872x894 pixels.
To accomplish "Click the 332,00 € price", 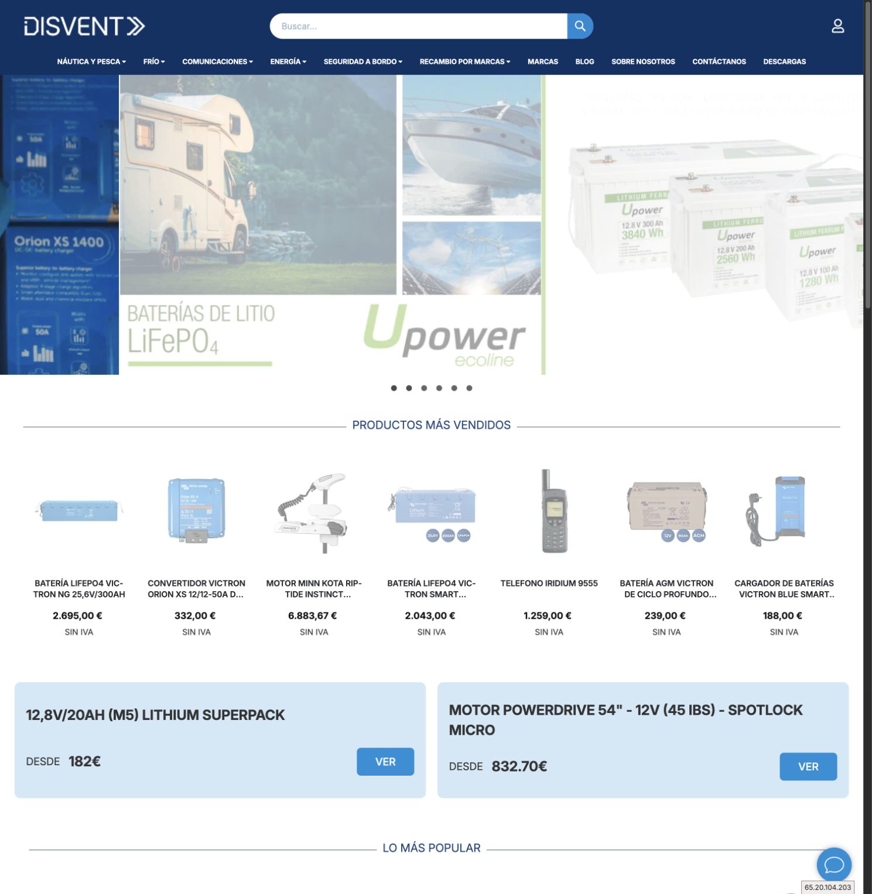I will pyautogui.click(x=195, y=616).
